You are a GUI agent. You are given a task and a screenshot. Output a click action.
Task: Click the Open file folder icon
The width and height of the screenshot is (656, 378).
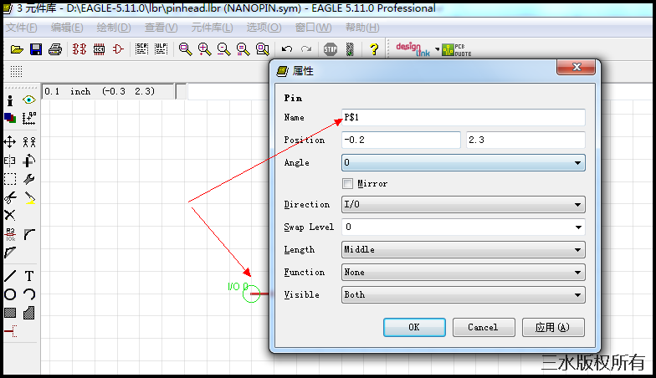click(x=16, y=49)
